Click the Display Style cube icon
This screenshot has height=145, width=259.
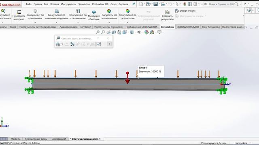pos(132,32)
